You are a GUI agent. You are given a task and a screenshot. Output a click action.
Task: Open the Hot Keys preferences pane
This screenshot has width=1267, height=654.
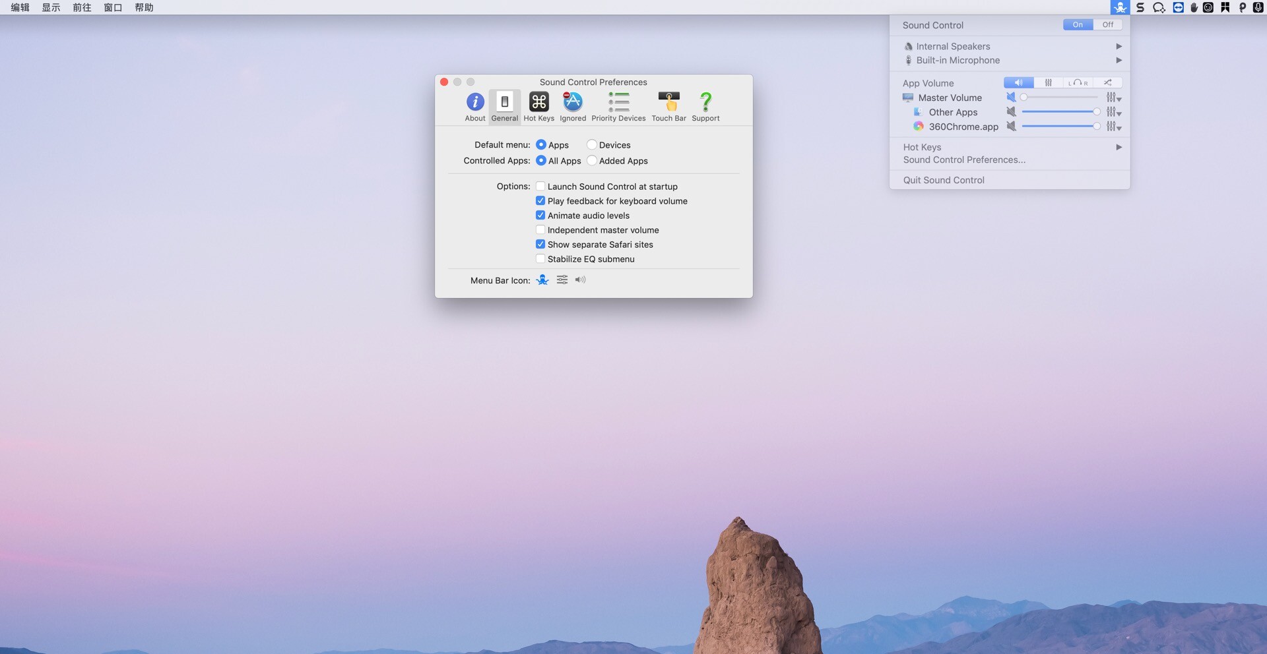pyautogui.click(x=538, y=105)
